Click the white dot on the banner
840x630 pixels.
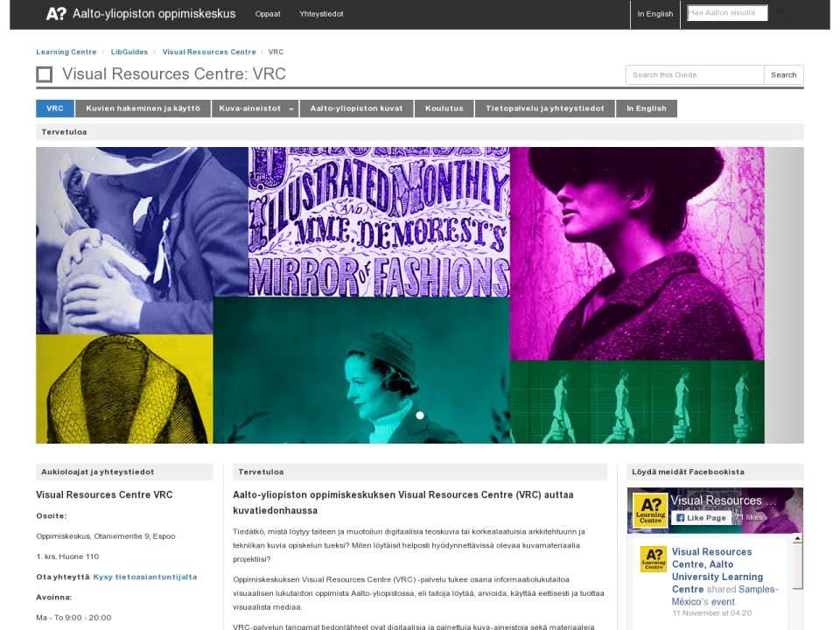(x=420, y=415)
